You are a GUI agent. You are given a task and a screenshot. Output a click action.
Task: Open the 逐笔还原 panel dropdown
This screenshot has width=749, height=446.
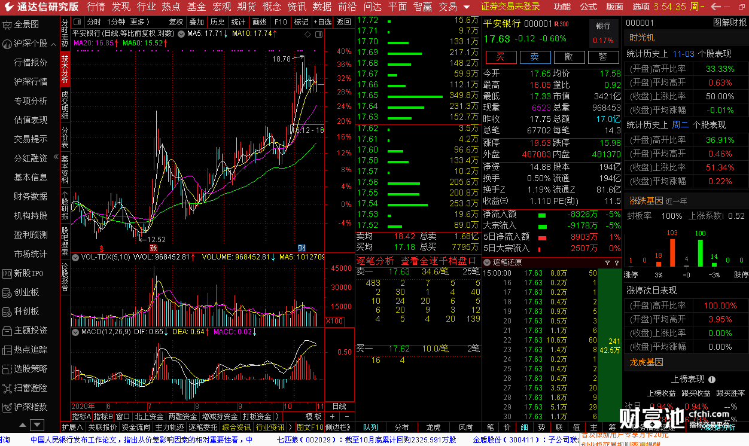pos(488,262)
